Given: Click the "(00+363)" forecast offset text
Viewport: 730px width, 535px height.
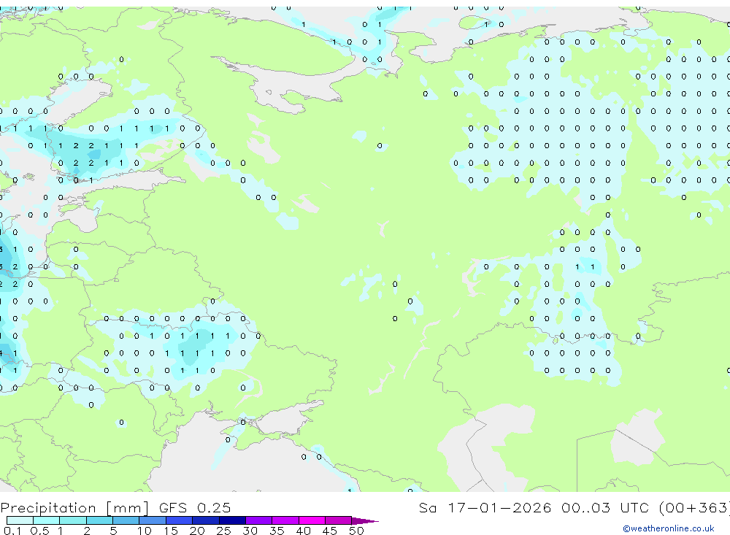Looking at the screenshot, I should point(695,507).
